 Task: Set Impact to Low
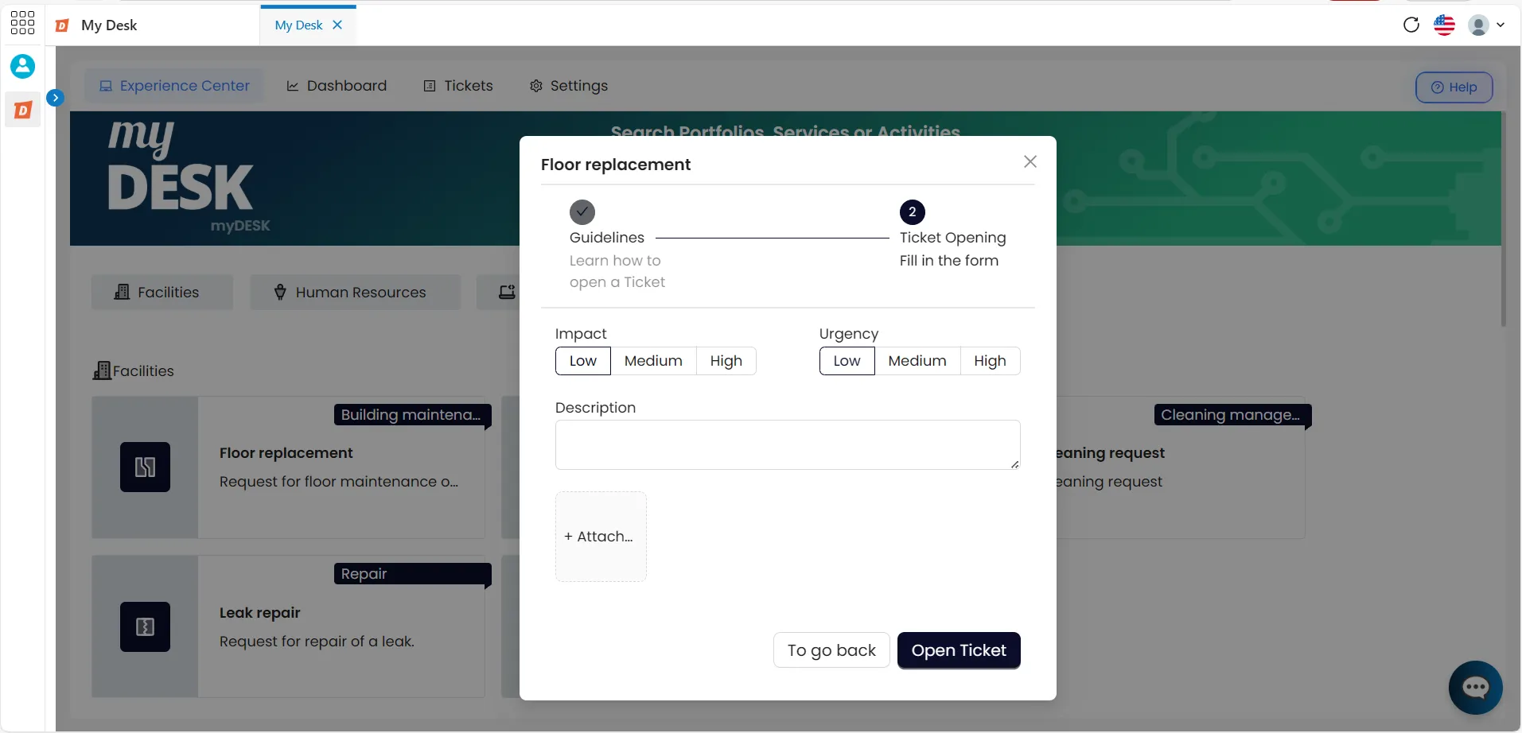coord(583,361)
